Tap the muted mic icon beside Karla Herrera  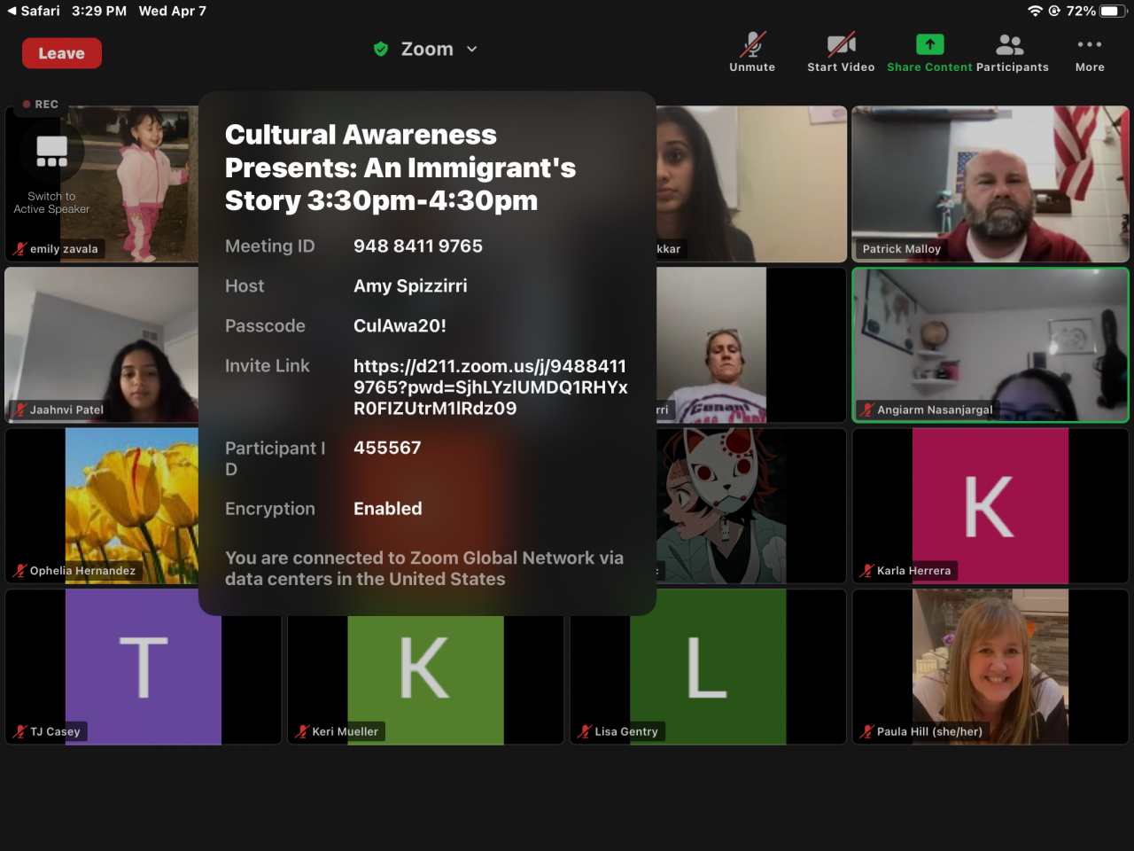pos(867,571)
